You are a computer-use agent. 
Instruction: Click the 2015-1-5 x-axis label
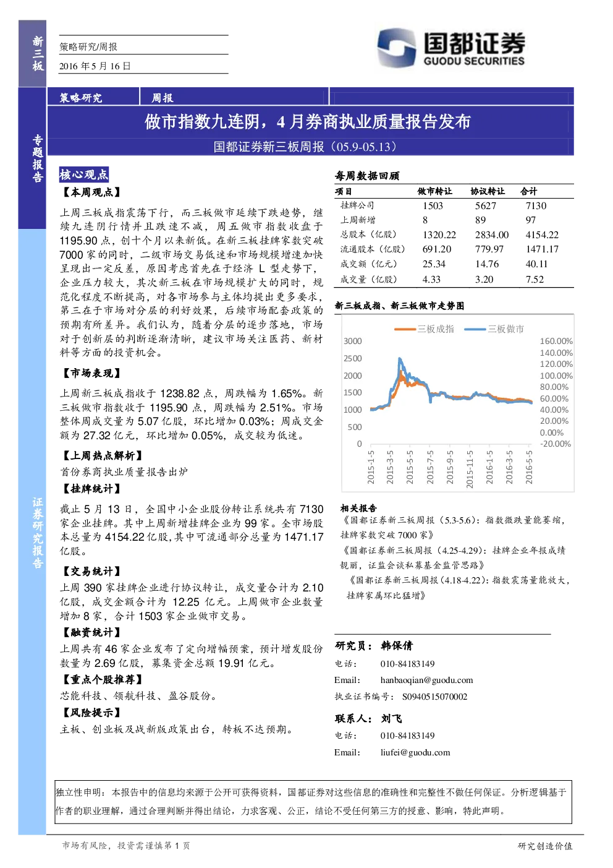tap(371, 467)
